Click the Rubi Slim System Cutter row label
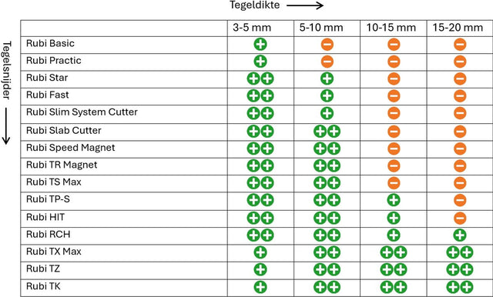This screenshot has width=493, height=297. pos(82,112)
